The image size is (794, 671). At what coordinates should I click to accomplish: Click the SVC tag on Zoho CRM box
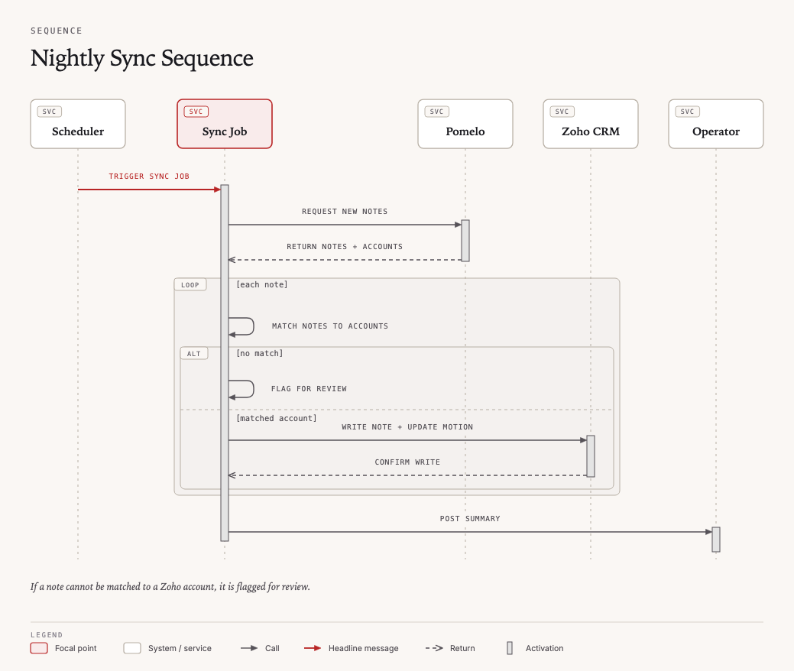(x=562, y=112)
